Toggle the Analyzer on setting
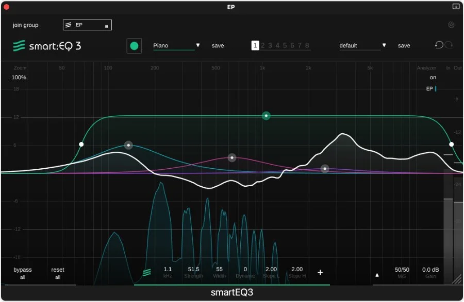Image resolution: width=464 pixels, height=302 pixels. click(433, 77)
